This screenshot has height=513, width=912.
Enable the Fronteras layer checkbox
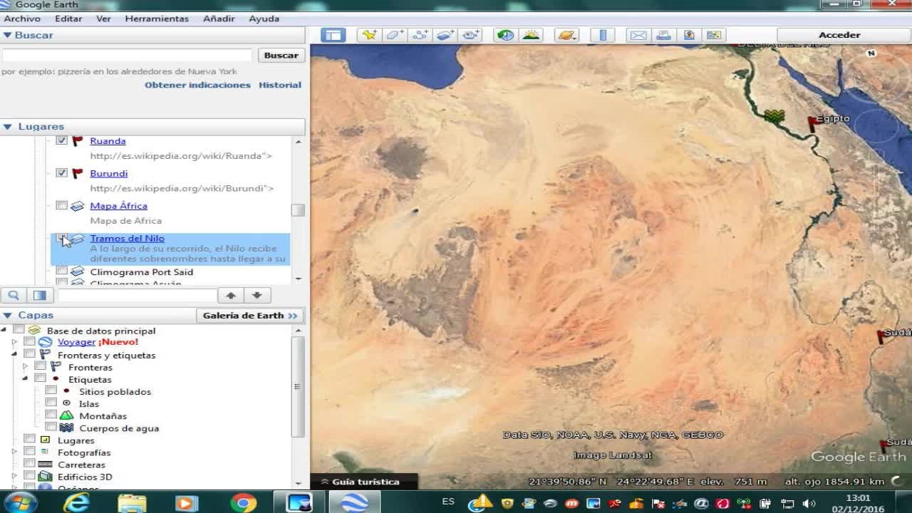[40, 366]
